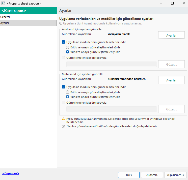Maximize the property sheet window

pos(172,4)
